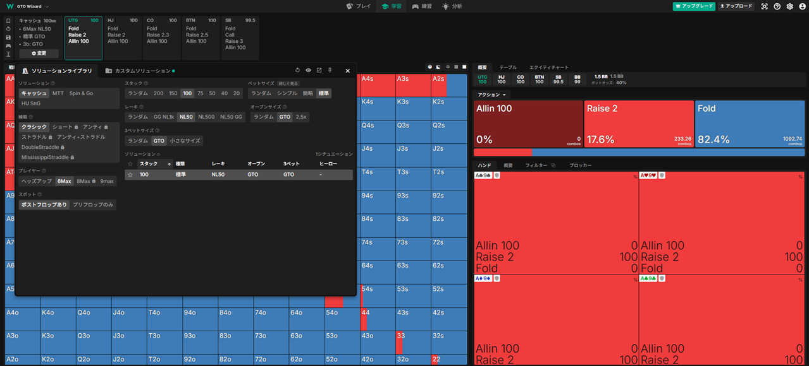Click the red Raise 2 action block
809x366 pixels.
click(x=638, y=124)
